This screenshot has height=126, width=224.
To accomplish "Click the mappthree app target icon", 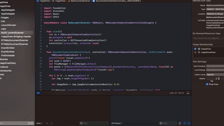I will 199,49.
